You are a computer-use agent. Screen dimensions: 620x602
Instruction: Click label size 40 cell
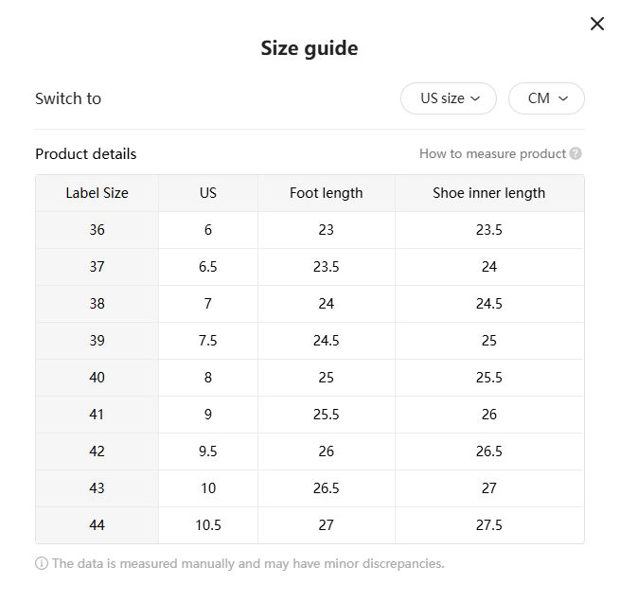click(x=97, y=378)
